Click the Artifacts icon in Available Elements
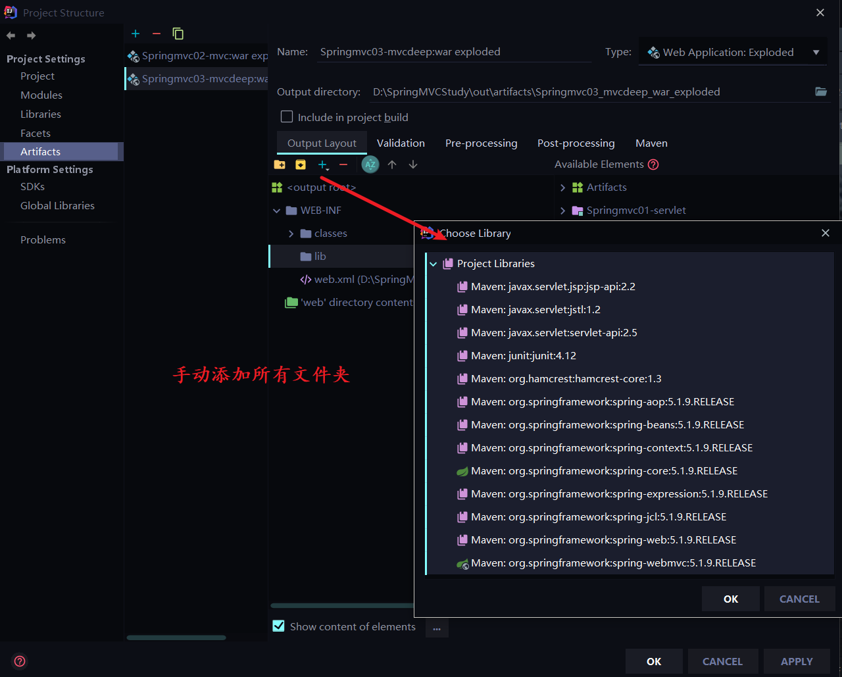842x677 pixels. 578,188
